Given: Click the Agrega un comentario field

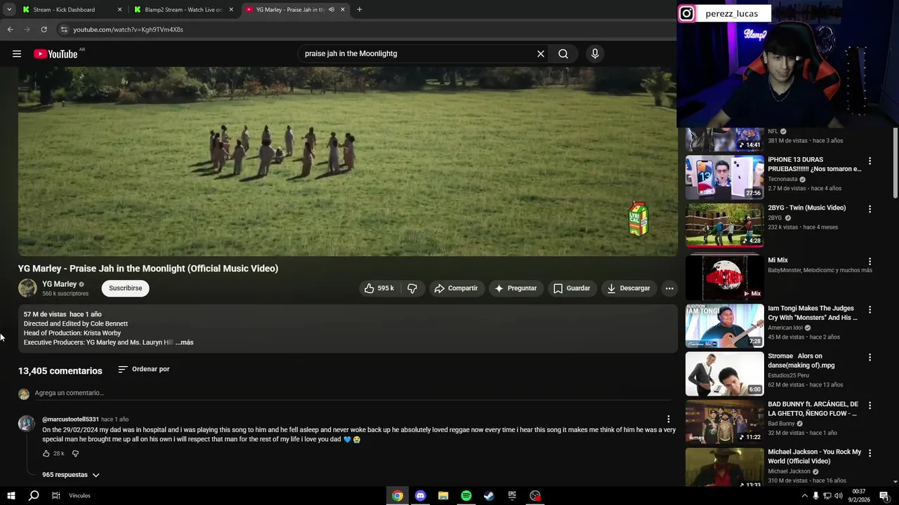Looking at the screenshot, I should click(x=351, y=393).
